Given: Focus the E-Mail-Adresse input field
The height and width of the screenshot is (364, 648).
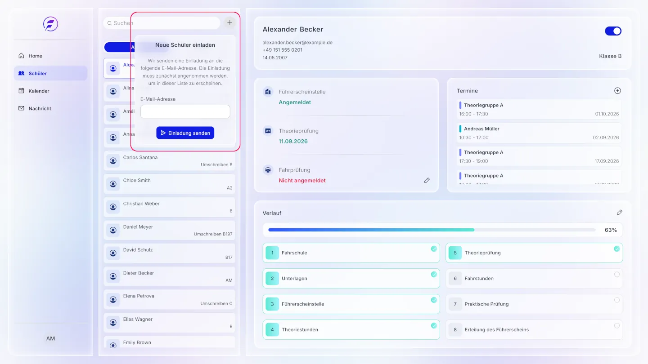Looking at the screenshot, I should click(185, 111).
